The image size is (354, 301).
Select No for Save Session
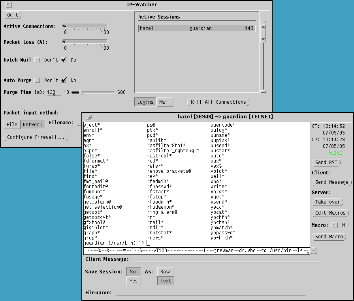pos(134,272)
